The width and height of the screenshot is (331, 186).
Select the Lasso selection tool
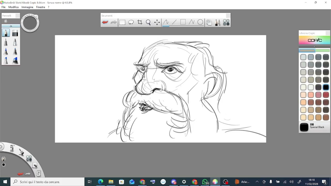pos(131,22)
